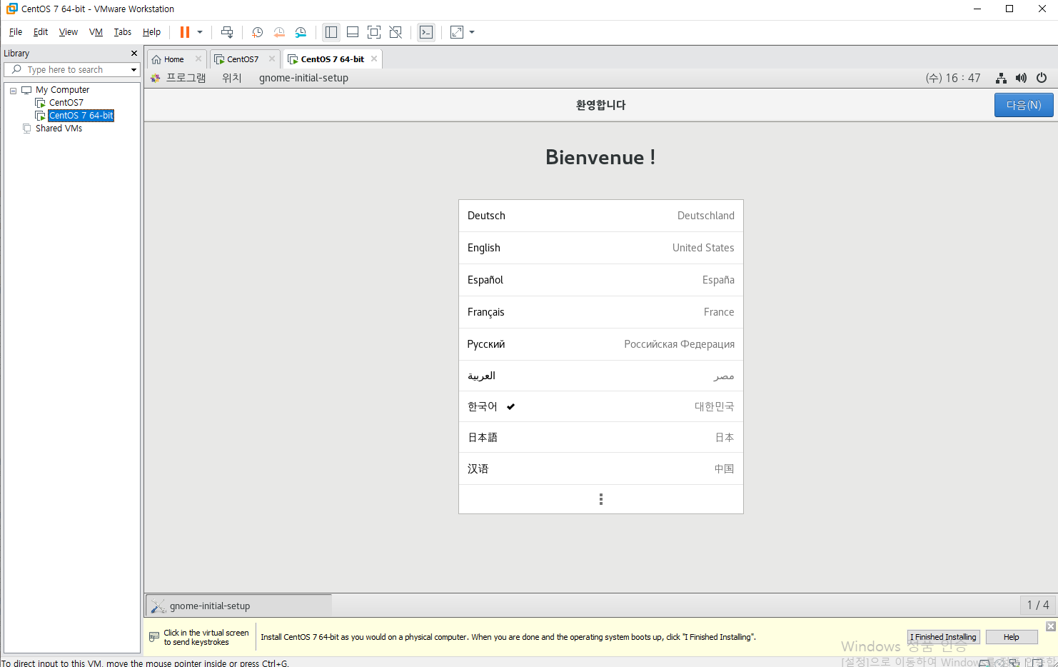Select My Computer in the library tree
Viewport: 1058px width, 667px height.
62,90
